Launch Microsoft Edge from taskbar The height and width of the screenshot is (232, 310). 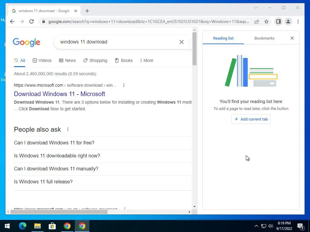(x=22, y=226)
